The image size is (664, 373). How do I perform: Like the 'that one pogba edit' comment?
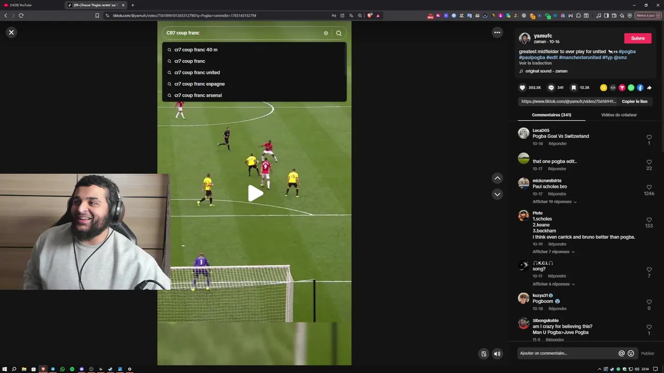point(649,162)
